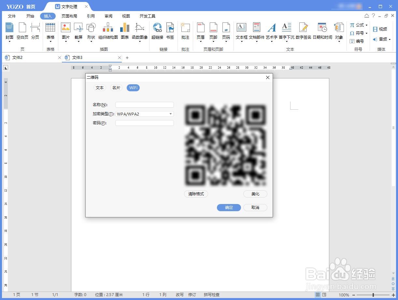Apply drop cap (首字下沉)
Viewport: 398px width, 300px height.
[287, 32]
